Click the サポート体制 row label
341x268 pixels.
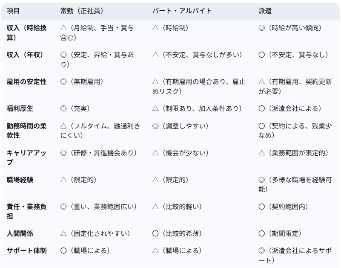coord(26,251)
